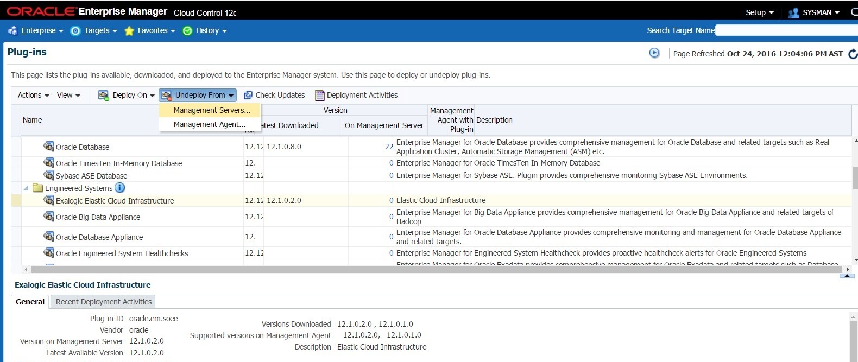
Task: Collapse the details pane splitter arrow
Action: pyautogui.click(x=847, y=276)
